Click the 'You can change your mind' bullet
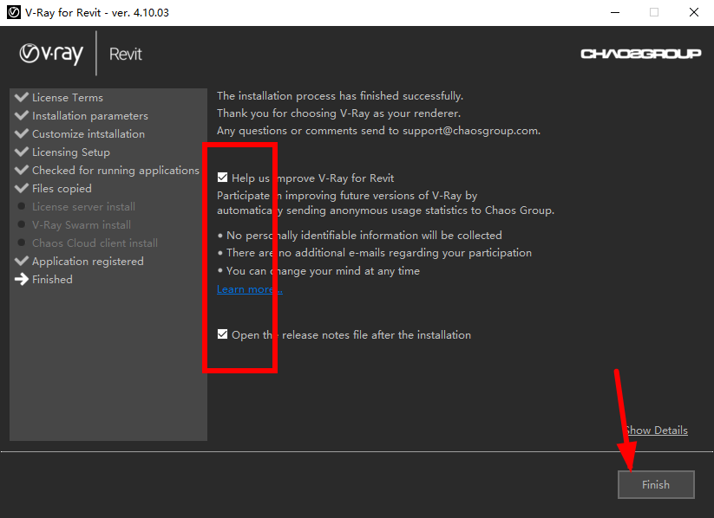This screenshot has width=714, height=518. [x=318, y=271]
